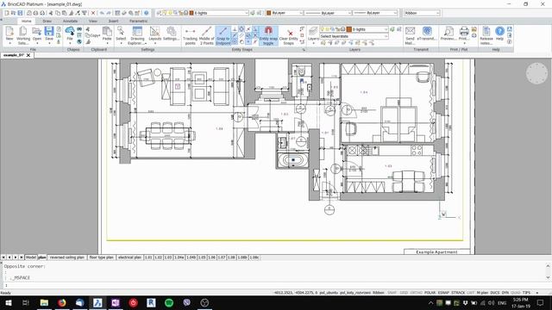Screen dimensions: 552x310
Task: Toggle STRACK in status bar
Action: click(458, 293)
